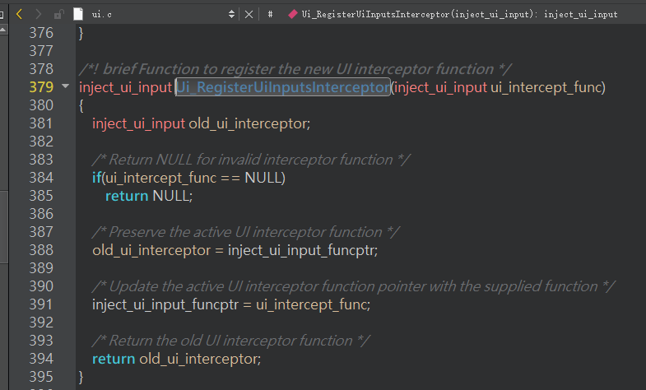Click the scrollbar up arrow button
This screenshot has height=390, width=646.
click(3, 30)
